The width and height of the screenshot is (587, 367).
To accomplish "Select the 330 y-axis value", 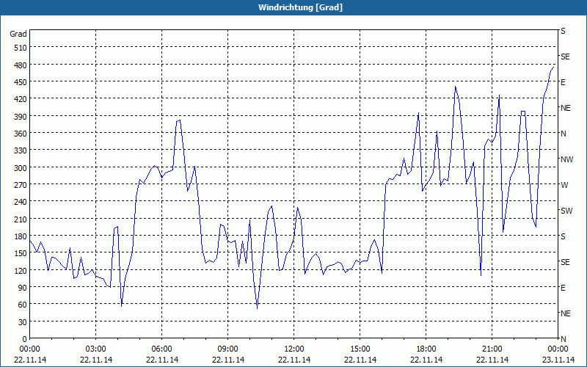I will (21, 150).
